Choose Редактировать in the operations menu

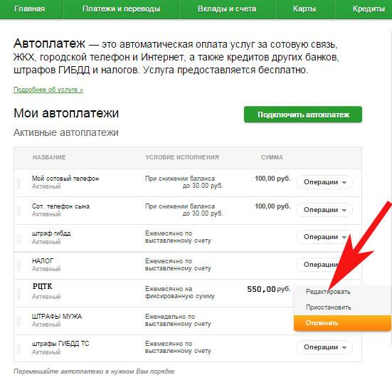pyautogui.click(x=328, y=292)
